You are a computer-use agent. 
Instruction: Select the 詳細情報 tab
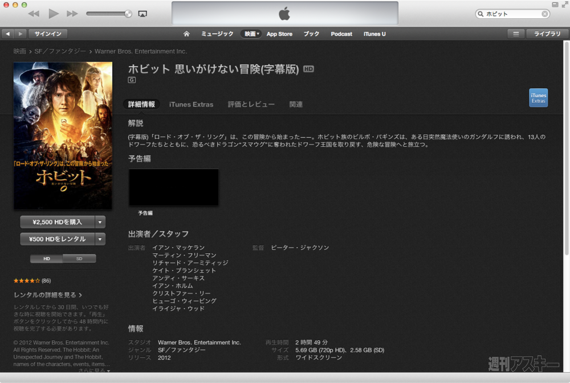click(142, 104)
